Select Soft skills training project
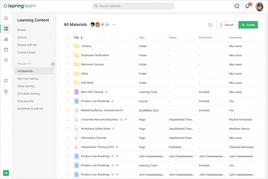The height and width of the screenshot is (179, 268). 28,93
